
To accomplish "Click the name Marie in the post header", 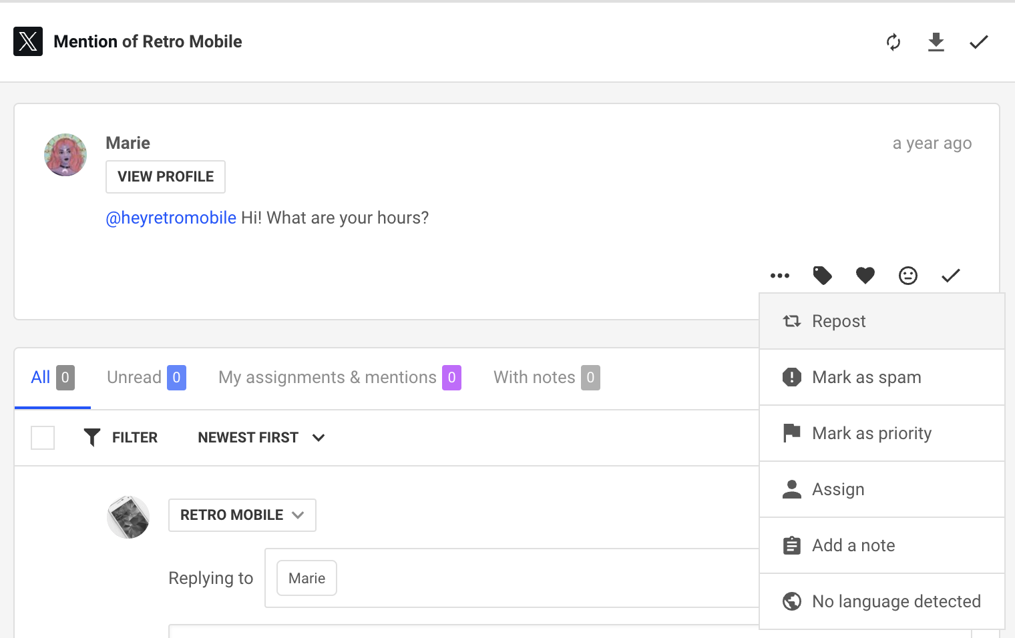I will [x=128, y=143].
